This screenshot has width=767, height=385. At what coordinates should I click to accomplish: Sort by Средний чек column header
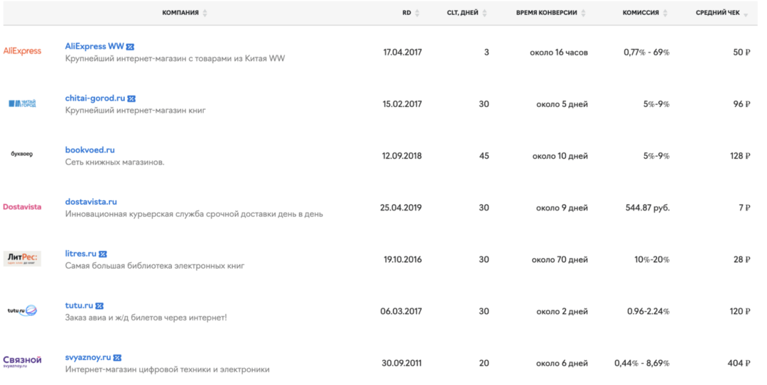(x=717, y=13)
